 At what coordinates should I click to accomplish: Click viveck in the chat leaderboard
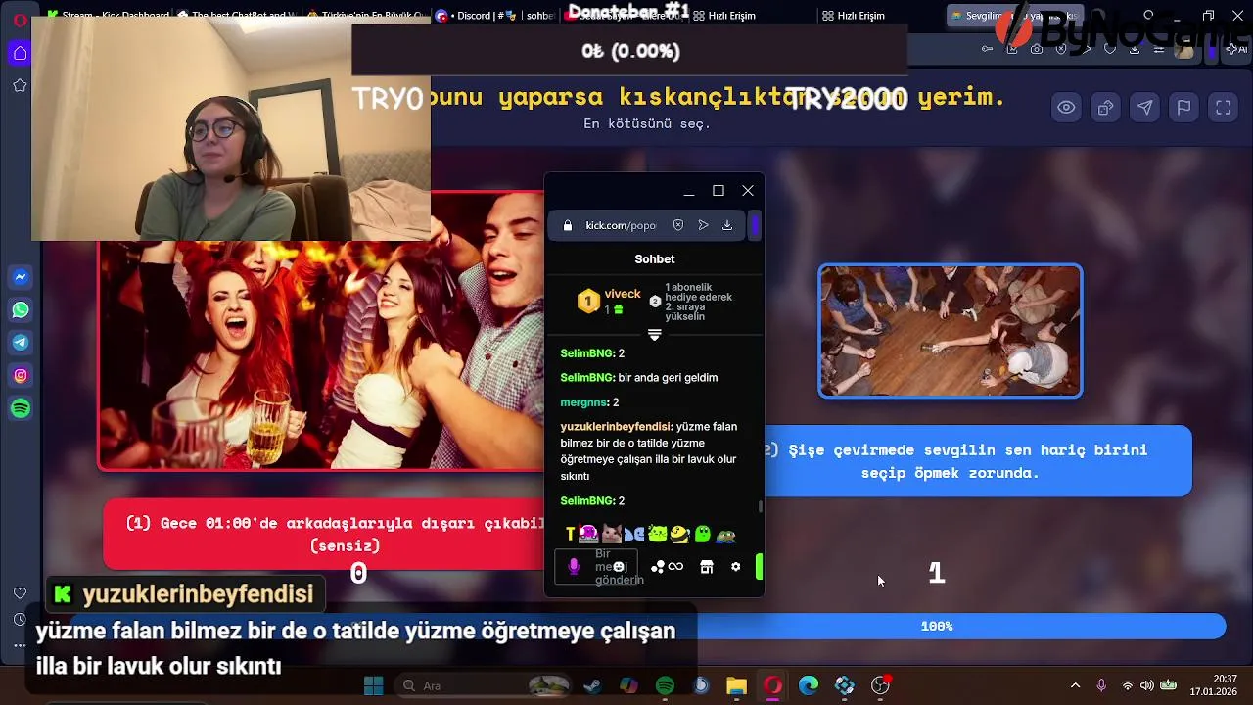[623, 294]
